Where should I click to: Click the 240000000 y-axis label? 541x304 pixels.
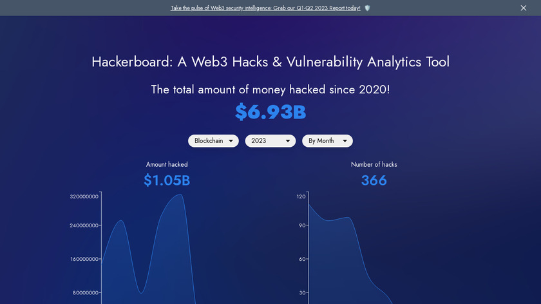84,225
